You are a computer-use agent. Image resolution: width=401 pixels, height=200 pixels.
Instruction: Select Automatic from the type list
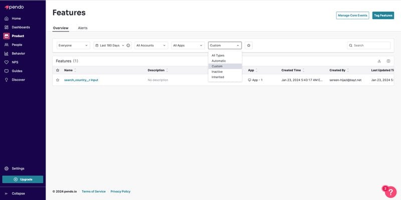pos(219,61)
